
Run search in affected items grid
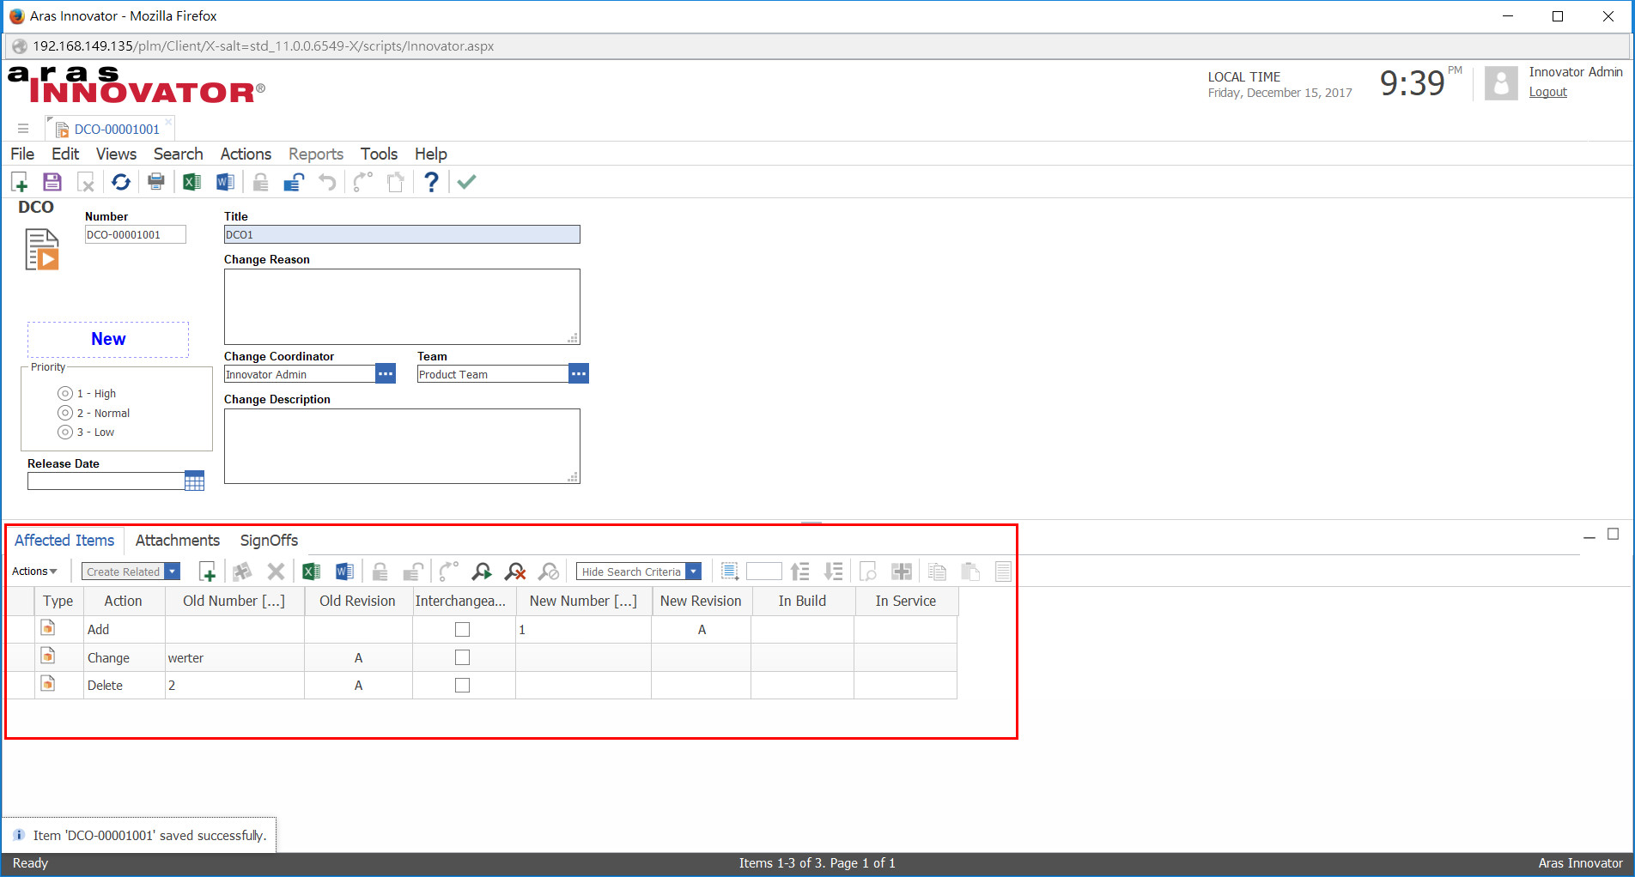coord(482,572)
